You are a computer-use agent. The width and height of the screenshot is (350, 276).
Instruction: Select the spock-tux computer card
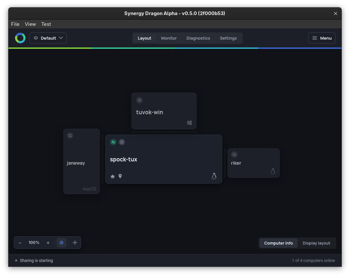click(x=164, y=159)
